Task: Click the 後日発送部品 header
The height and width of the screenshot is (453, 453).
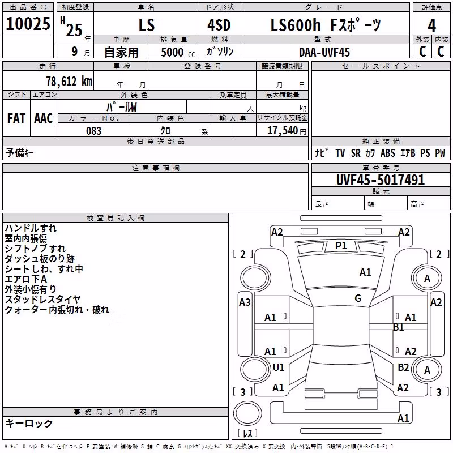Action: click(x=156, y=141)
